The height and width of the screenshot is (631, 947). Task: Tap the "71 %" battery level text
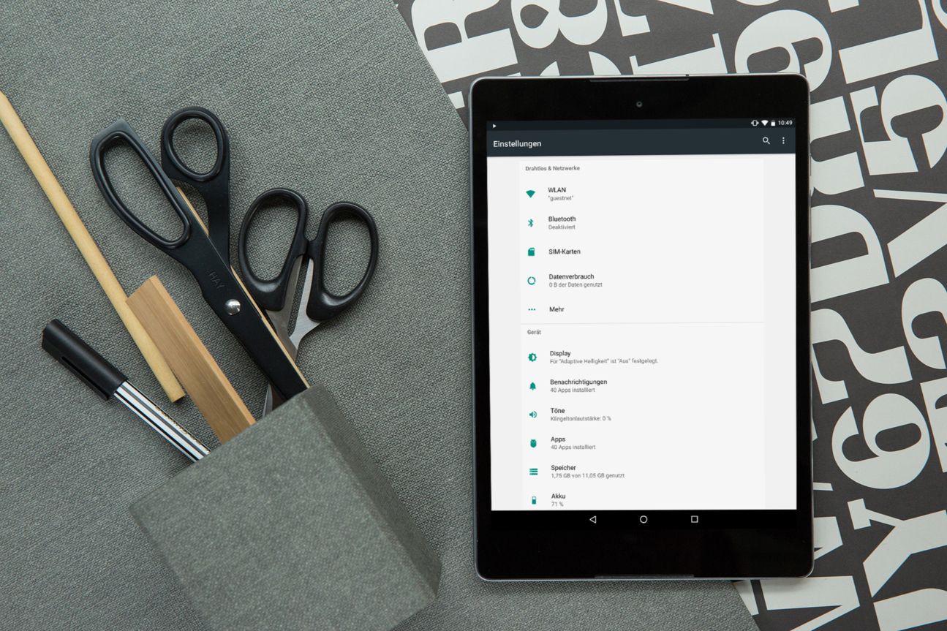click(557, 505)
